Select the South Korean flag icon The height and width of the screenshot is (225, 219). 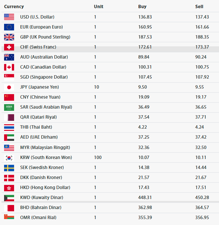click(9, 158)
